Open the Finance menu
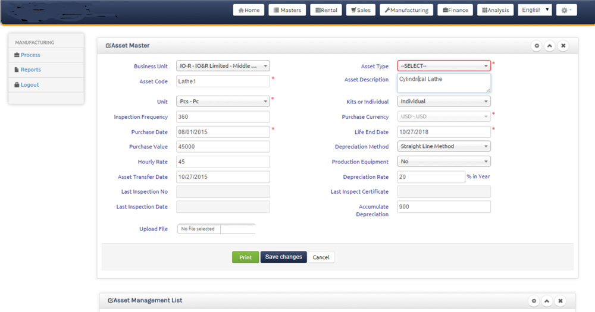 pyautogui.click(x=456, y=10)
